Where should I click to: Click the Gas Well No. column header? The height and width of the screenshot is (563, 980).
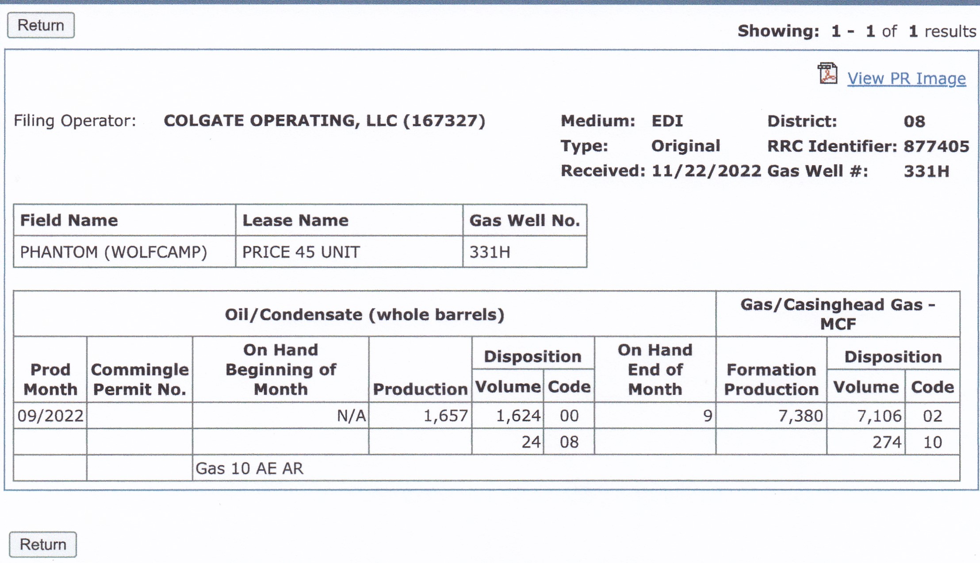click(524, 220)
